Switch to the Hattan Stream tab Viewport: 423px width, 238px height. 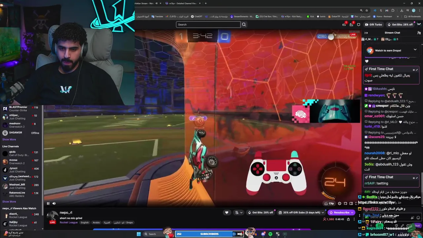(x=148, y=3)
